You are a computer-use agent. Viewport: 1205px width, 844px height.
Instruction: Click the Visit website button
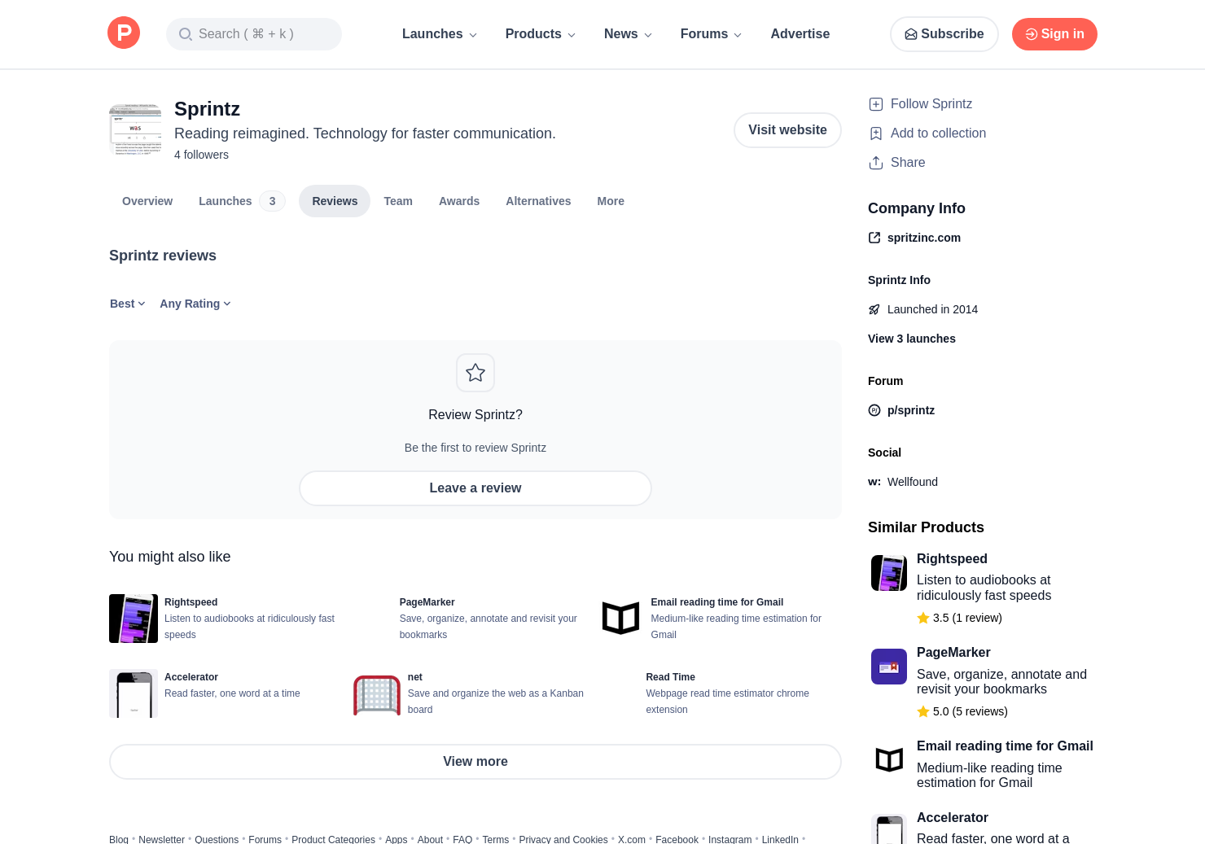787,130
